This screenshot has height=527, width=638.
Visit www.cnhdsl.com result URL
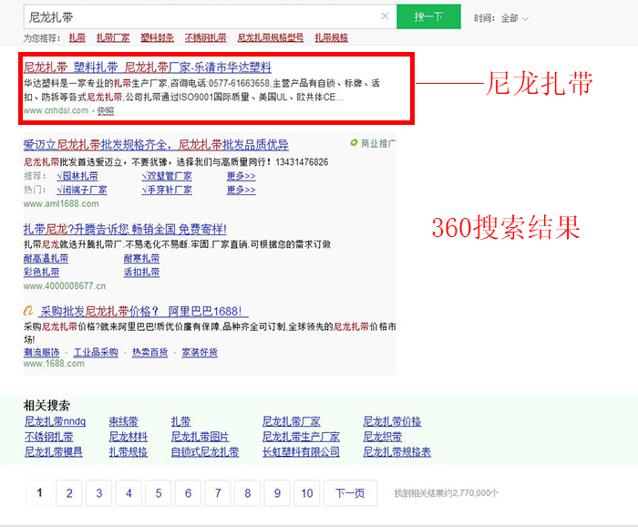point(56,110)
